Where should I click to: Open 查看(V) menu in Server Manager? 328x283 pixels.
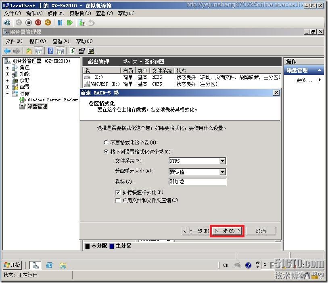point(61,41)
